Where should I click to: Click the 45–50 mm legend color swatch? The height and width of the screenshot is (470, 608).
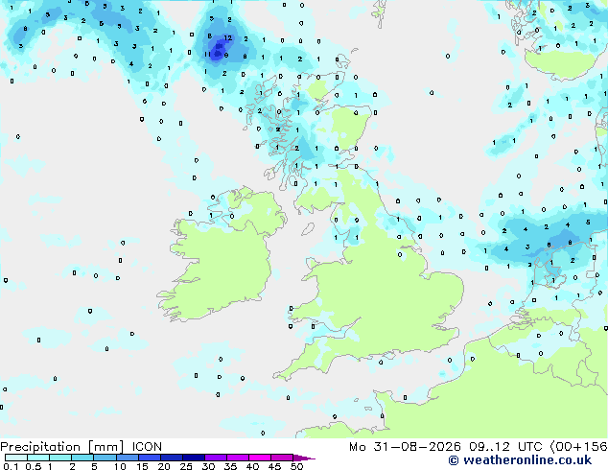282,458
